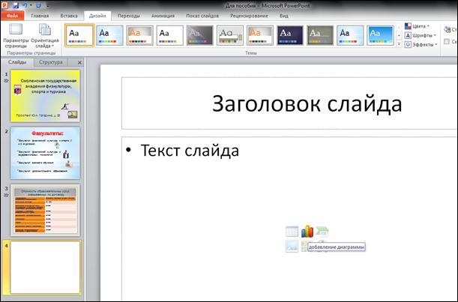Insert picture from file via placeholder icon

[x=292, y=246]
